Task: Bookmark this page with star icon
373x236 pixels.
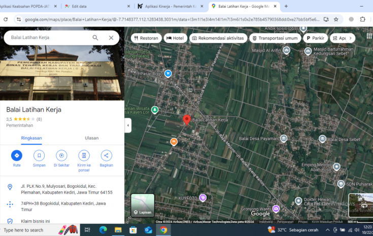Action: tap(336, 19)
